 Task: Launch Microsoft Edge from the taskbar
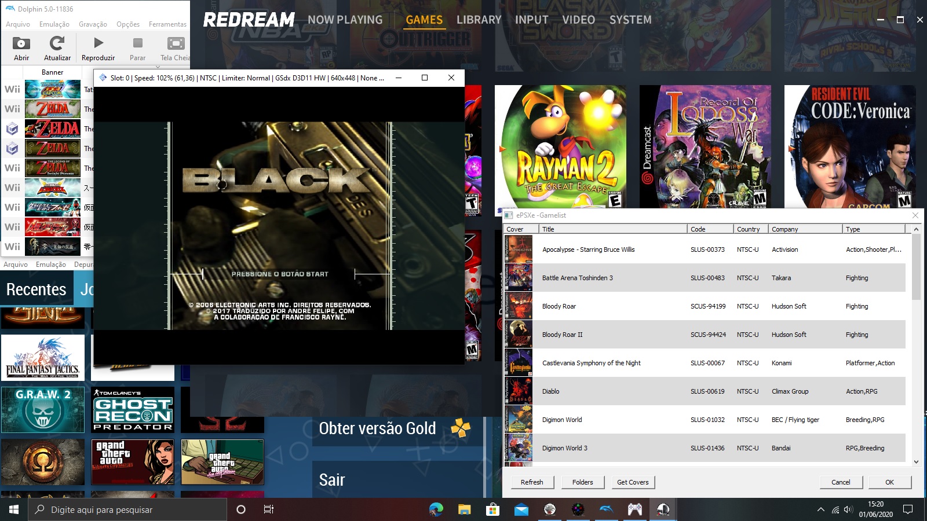coord(436,509)
